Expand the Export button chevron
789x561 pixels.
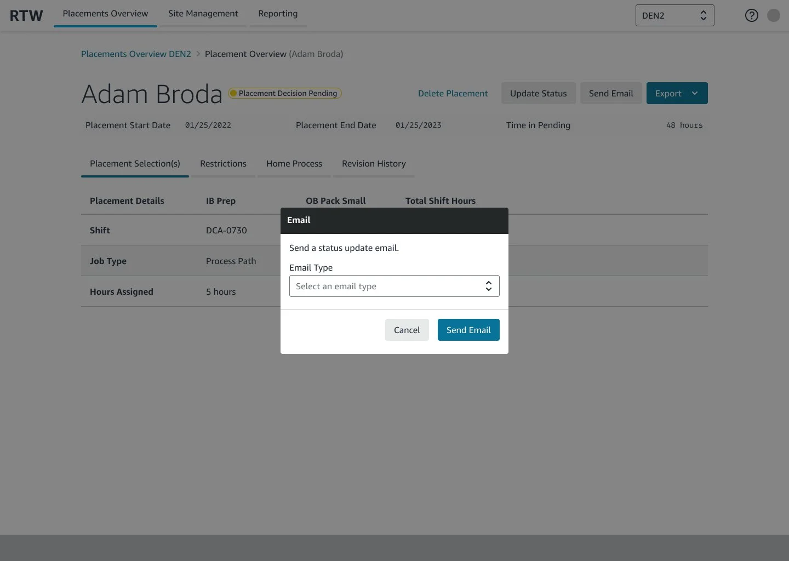pyautogui.click(x=695, y=93)
